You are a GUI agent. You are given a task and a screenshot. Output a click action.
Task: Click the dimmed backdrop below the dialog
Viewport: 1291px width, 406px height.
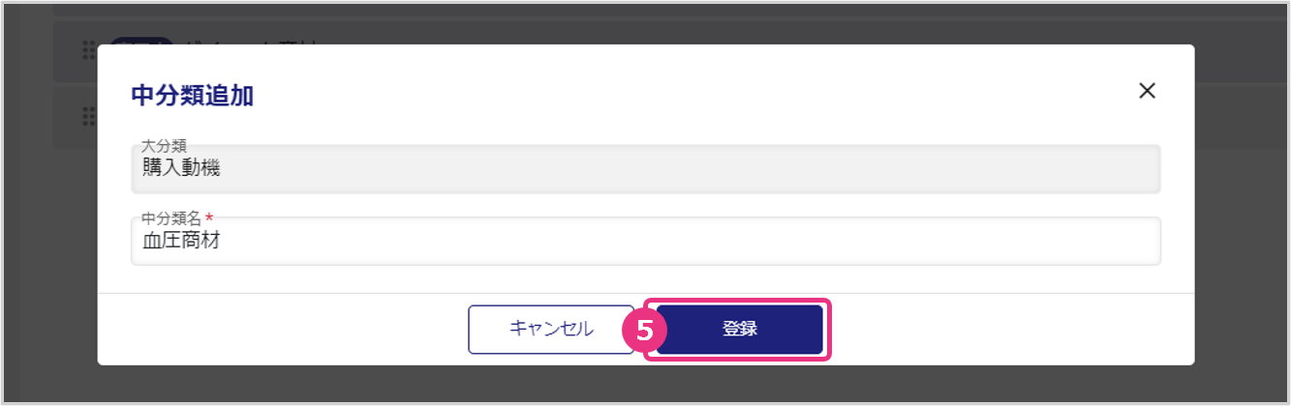tap(645, 385)
